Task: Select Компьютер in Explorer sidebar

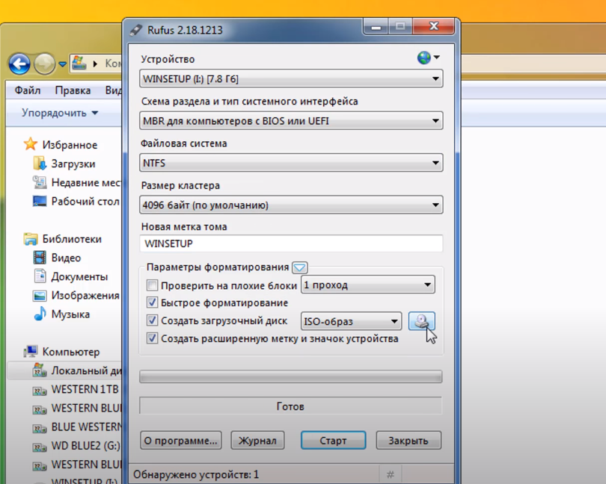Action: click(x=62, y=352)
